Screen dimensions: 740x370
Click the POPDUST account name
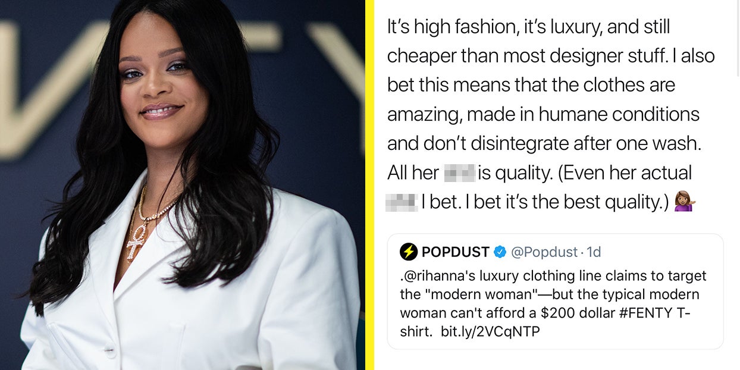coord(455,252)
